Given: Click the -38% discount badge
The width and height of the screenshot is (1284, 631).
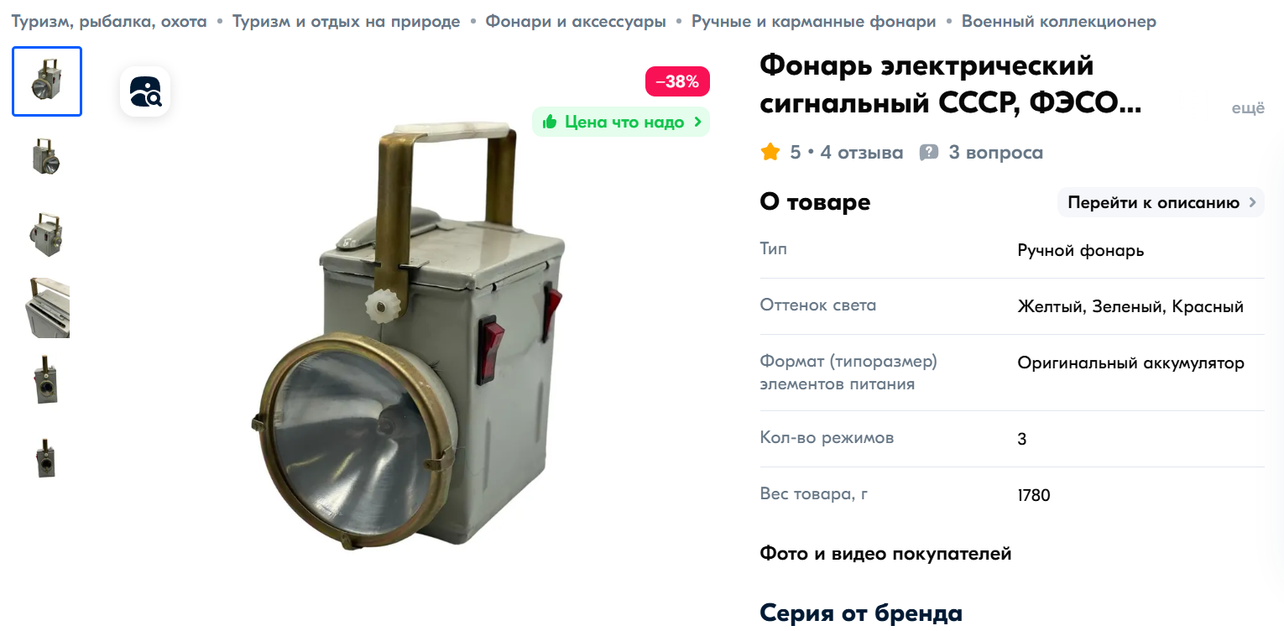Looking at the screenshot, I should pos(677,81).
